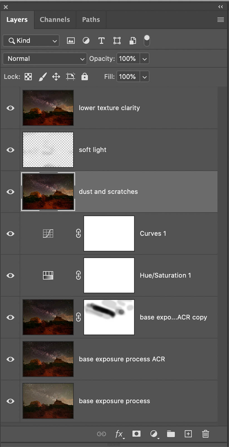Open the Layers panel hamburger menu
229x447 pixels.
pyautogui.click(x=220, y=20)
